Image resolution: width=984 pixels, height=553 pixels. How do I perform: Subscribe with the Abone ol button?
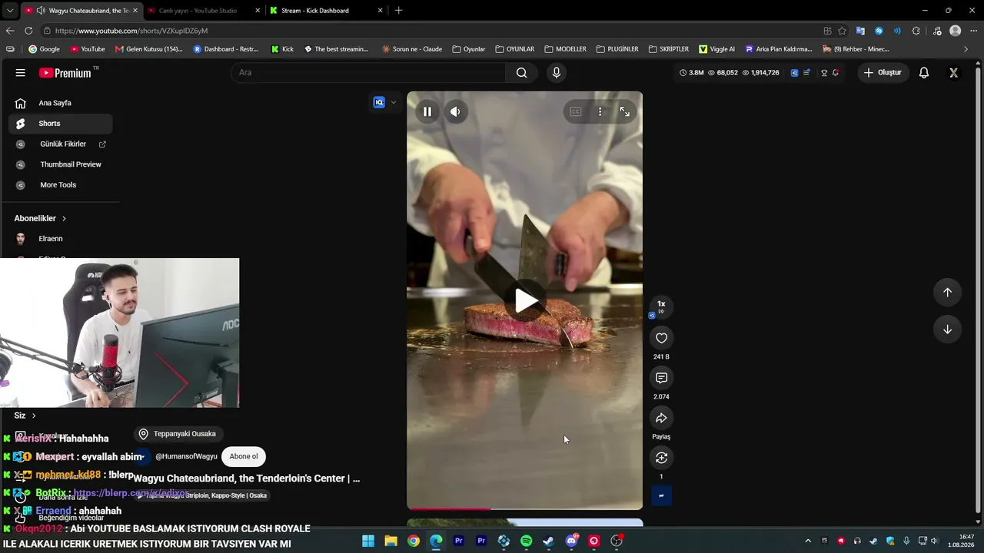point(244,456)
